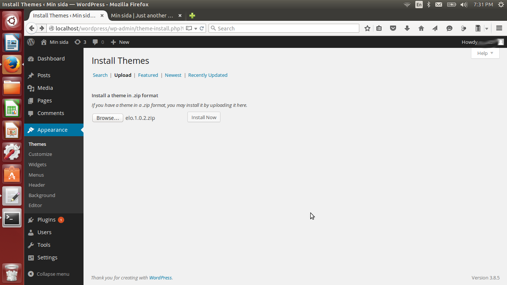Screen dimensions: 507x285
Task: Open Comments in the admin sidebar
Action: 54,113
